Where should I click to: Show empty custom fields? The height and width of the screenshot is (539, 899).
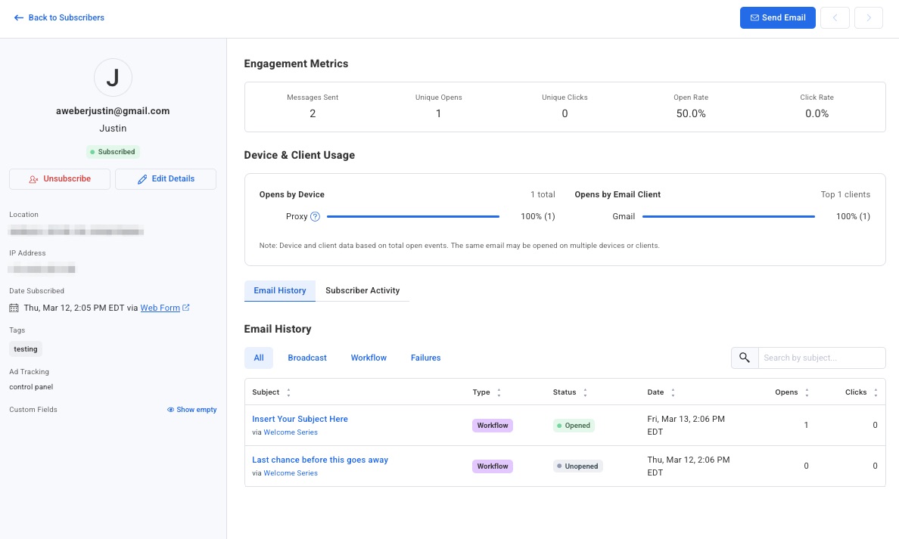point(192,410)
